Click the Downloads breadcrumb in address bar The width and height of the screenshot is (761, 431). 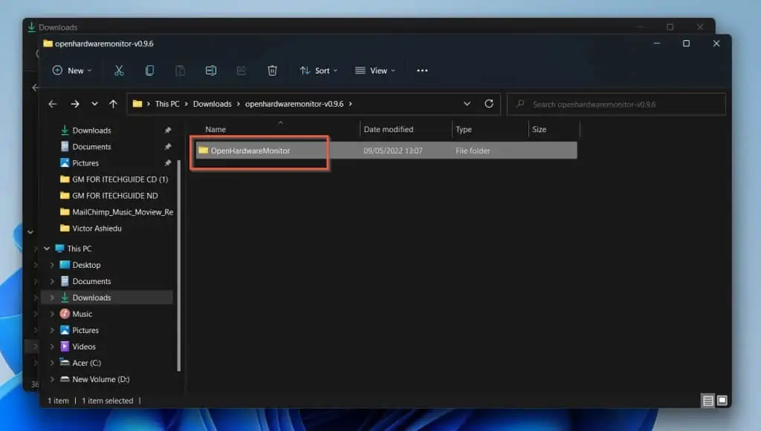[x=212, y=104]
